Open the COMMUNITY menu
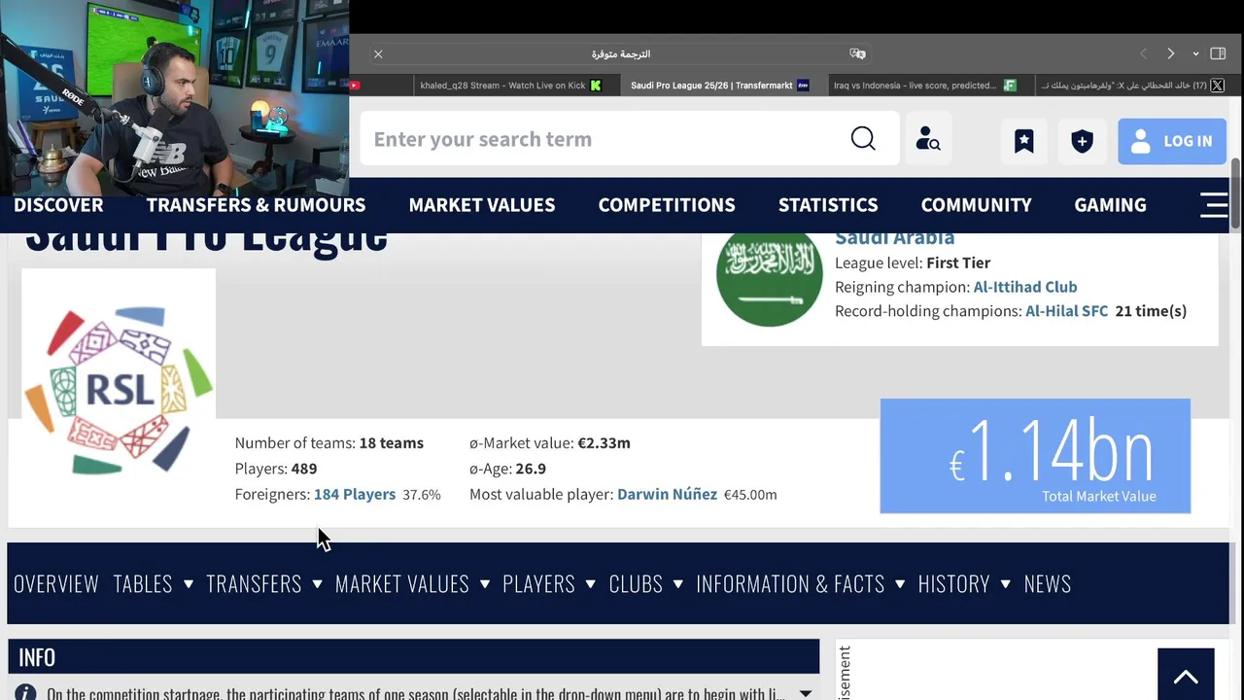Viewport: 1244px width, 700px height. tap(977, 205)
